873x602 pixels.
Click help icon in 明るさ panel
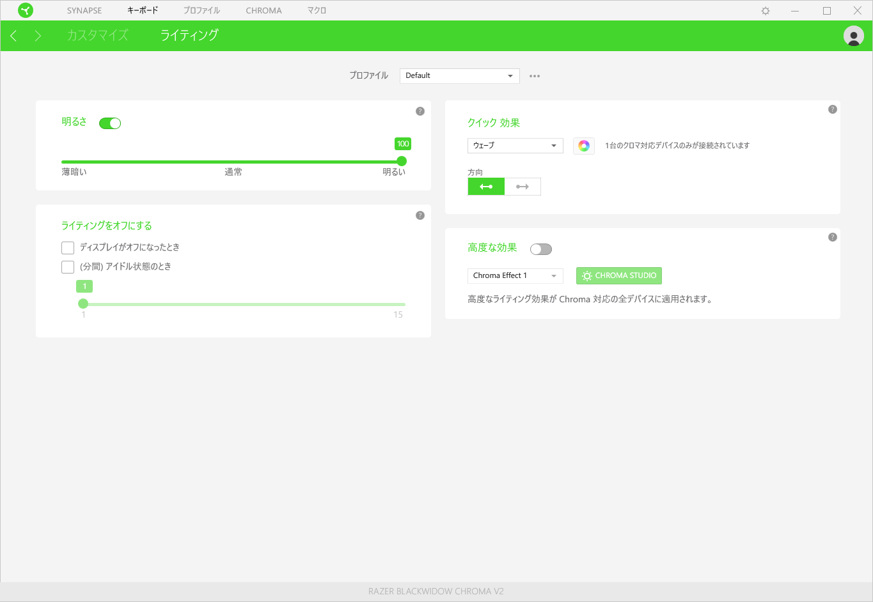420,111
